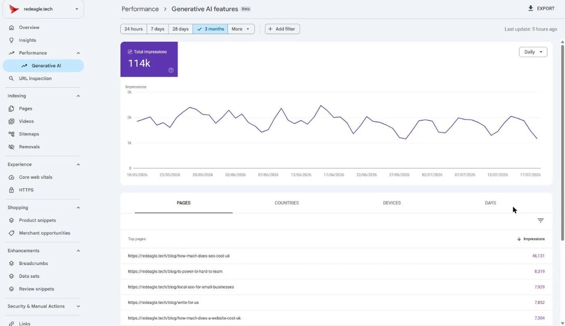
Task: Click the Overview home icon
Action: (x=11, y=27)
